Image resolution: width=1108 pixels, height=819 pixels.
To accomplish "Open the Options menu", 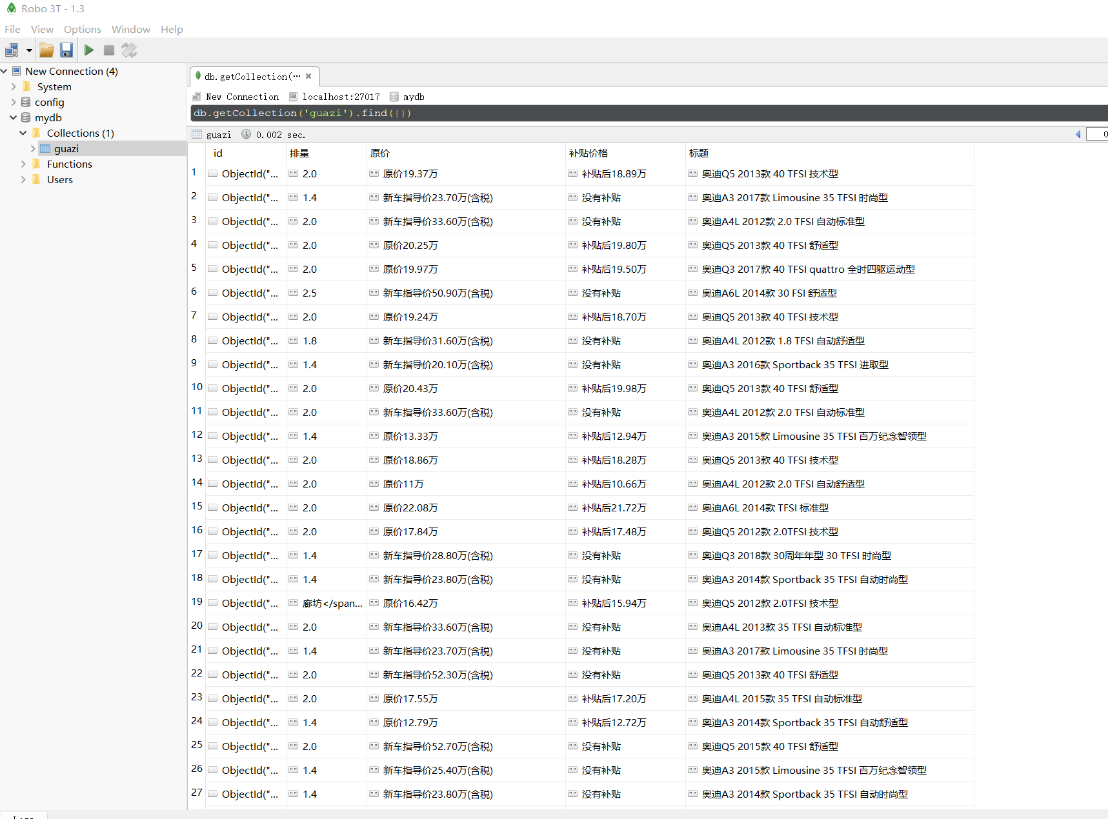I will point(83,29).
